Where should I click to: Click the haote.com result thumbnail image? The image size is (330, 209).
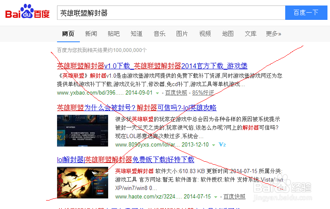[82, 182]
